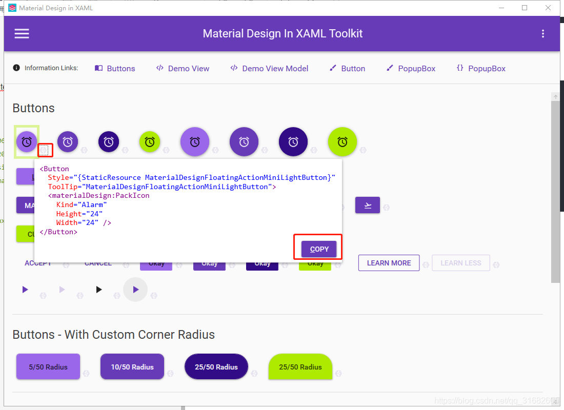Image resolution: width=564 pixels, height=410 pixels.
Task: Click the lime green 25/50 Radius button
Action: coord(300,366)
